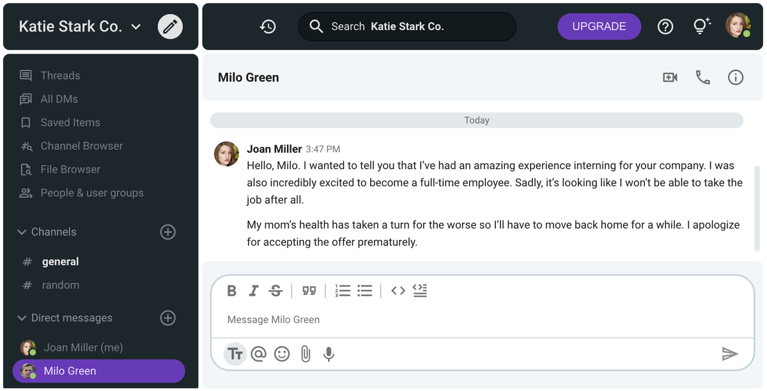Start a phone call with Milo Green
The height and width of the screenshot is (391, 767).
pos(703,77)
